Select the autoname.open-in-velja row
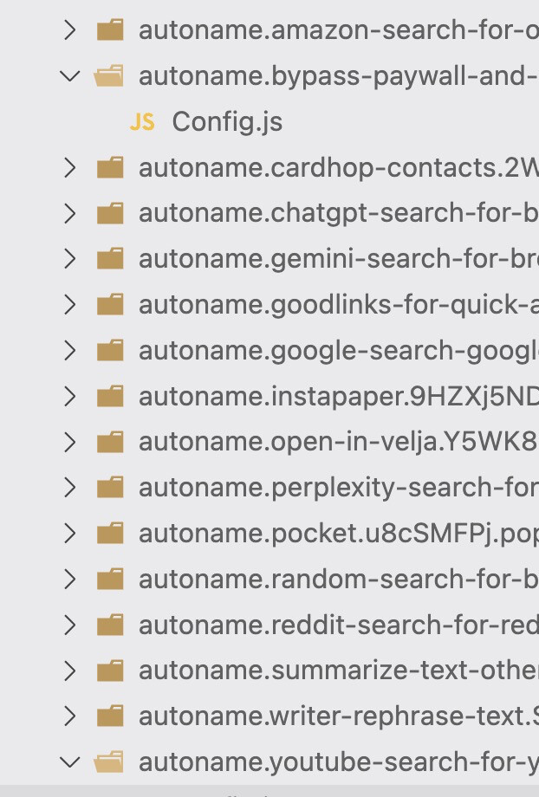The width and height of the screenshot is (539, 797). [269, 442]
